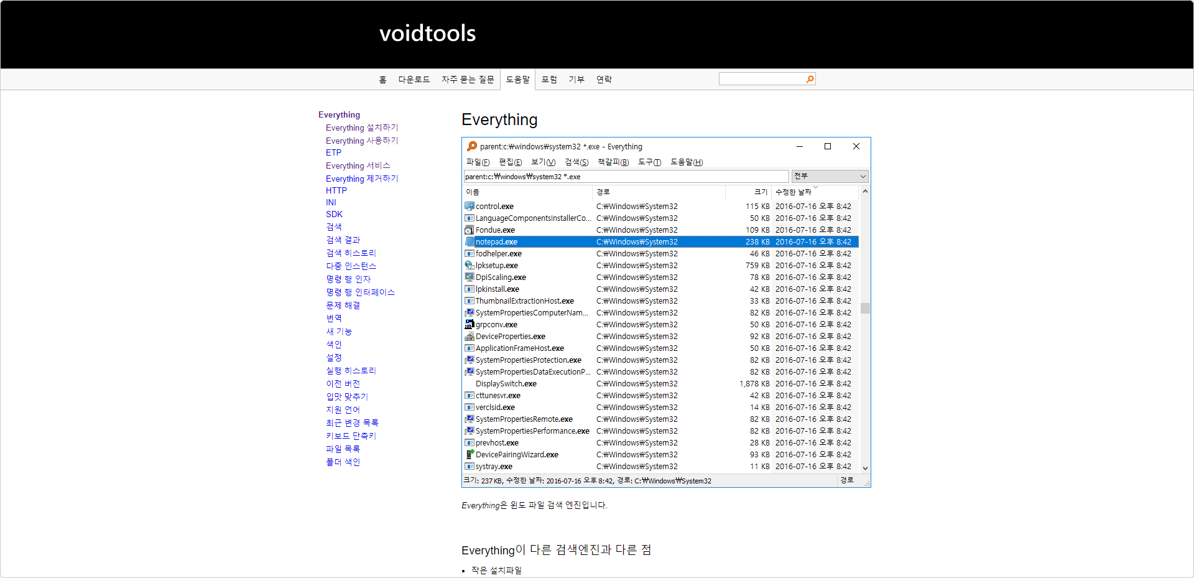The height and width of the screenshot is (578, 1194).
Task: Sort by the 이름 column header
Action: (x=528, y=192)
